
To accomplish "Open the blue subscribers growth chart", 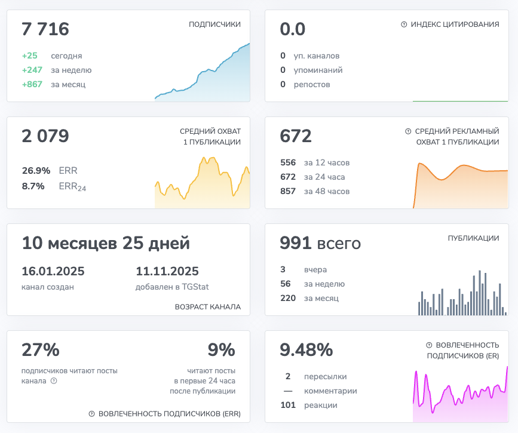I will (202, 75).
